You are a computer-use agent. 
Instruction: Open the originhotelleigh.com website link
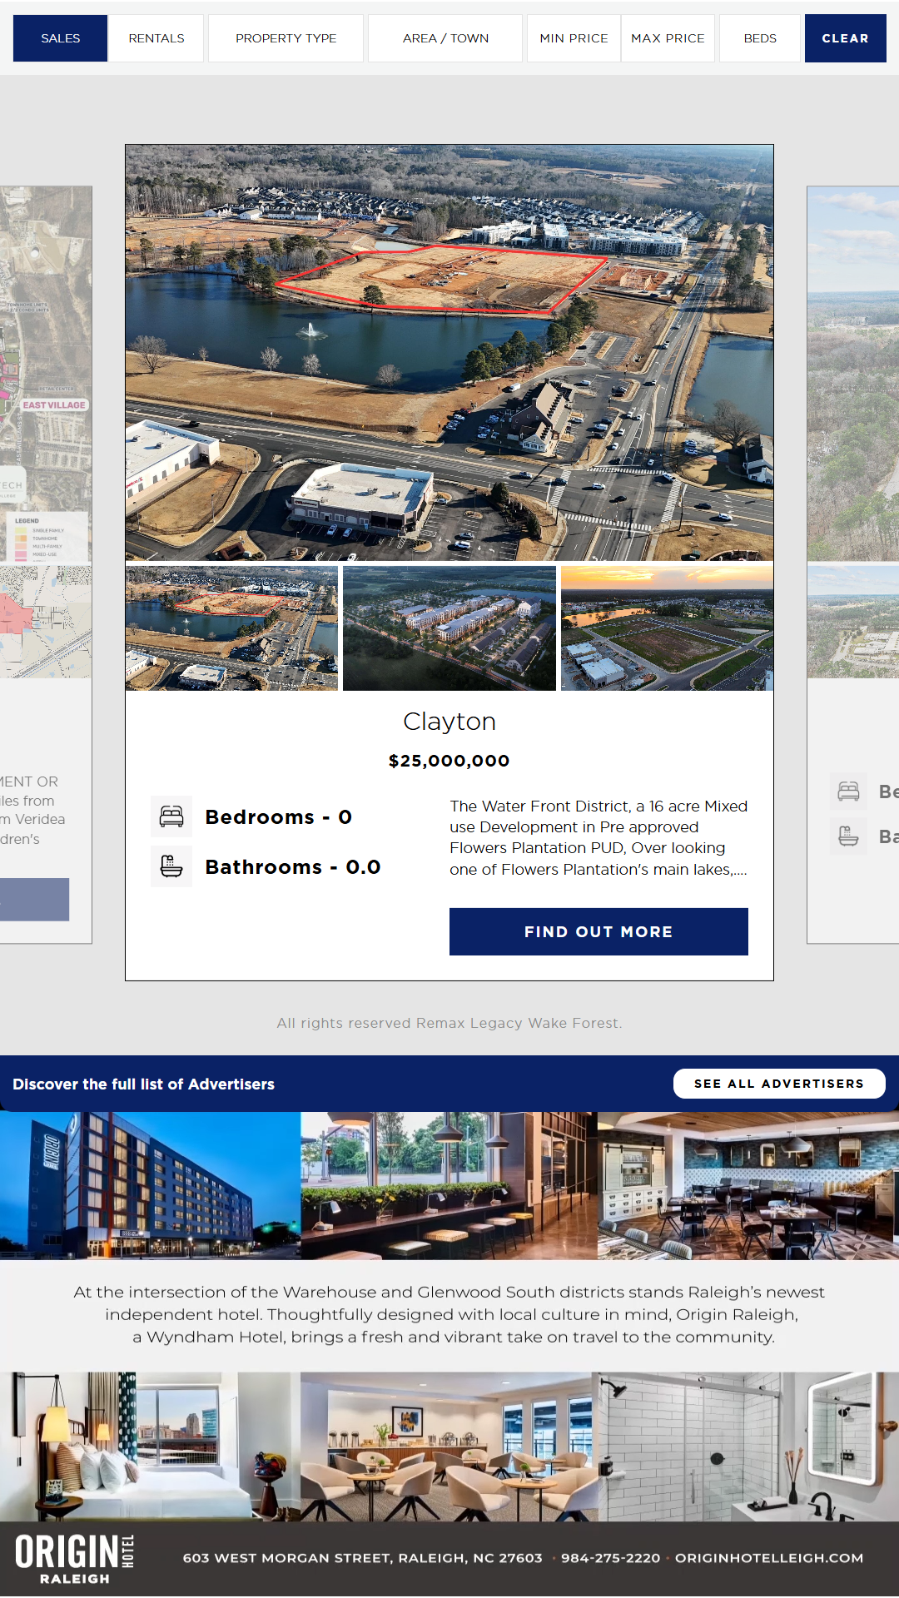coord(769,1558)
